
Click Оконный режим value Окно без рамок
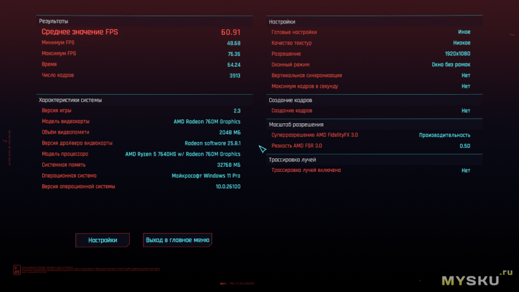pyautogui.click(x=451, y=64)
